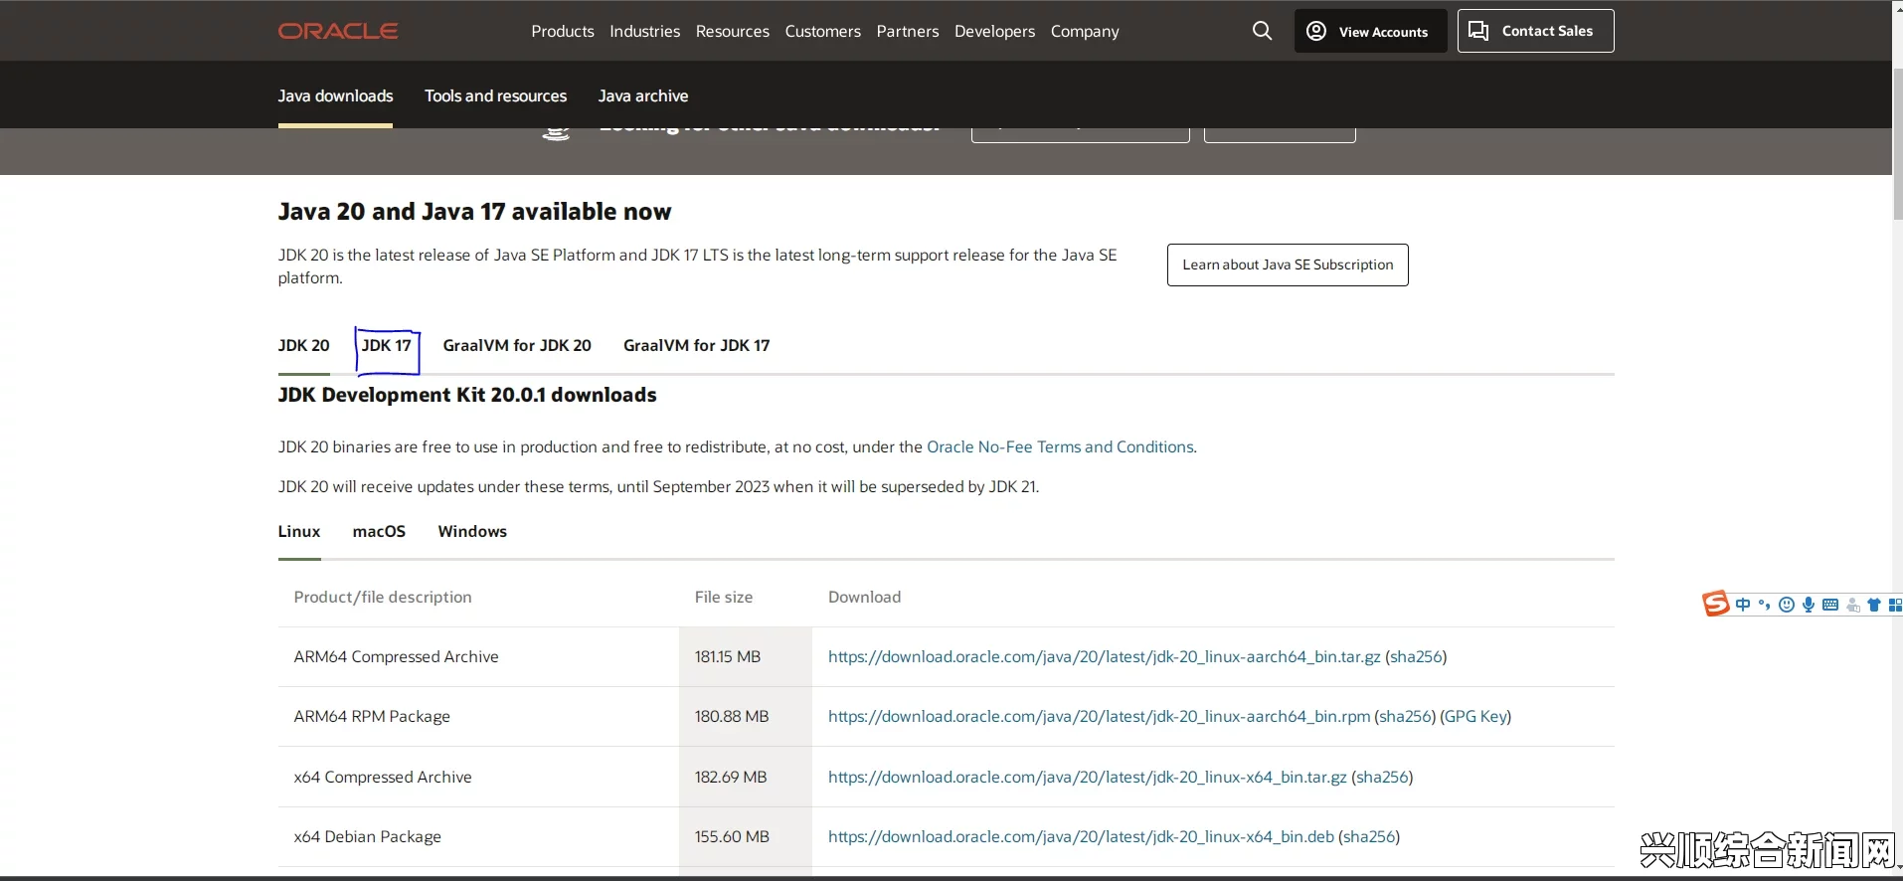Open the Industries menu

(645, 31)
